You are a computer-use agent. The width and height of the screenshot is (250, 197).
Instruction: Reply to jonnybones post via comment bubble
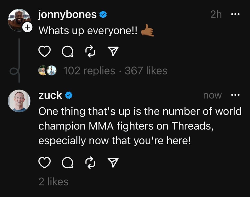pos(67,51)
